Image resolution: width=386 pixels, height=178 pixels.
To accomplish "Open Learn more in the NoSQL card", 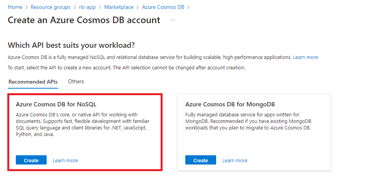I will pos(65,160).
